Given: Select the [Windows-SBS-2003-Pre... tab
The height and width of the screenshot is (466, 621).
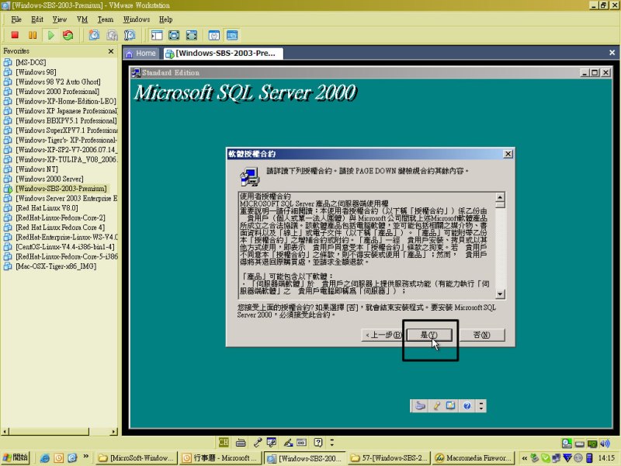Looking at the screenshot, I should pyautogui.click(x=224, y=54).
